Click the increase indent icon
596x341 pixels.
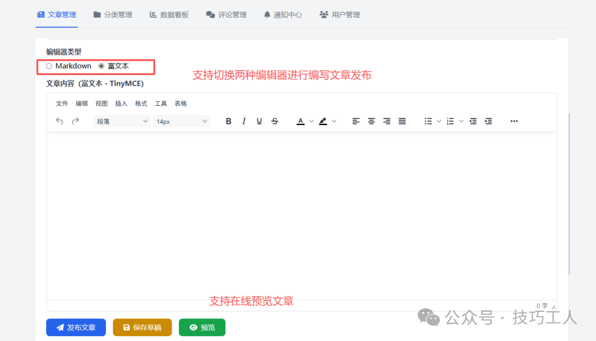point(488,121)
